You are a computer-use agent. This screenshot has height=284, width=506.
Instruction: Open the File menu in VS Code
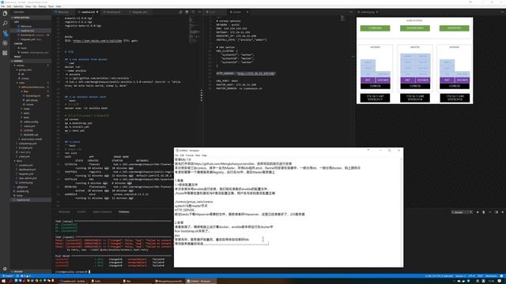pyautogui.click(x=3, y=6)
